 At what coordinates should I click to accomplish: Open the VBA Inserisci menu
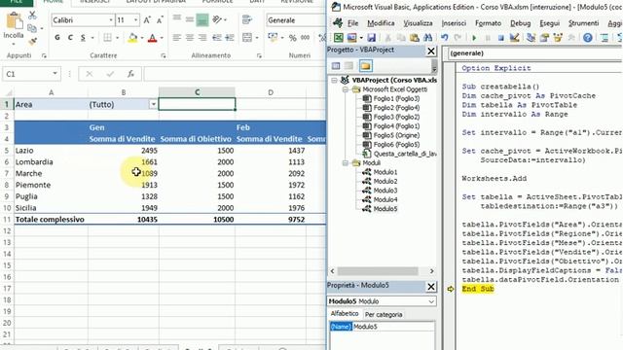click(x=454, y=23)
